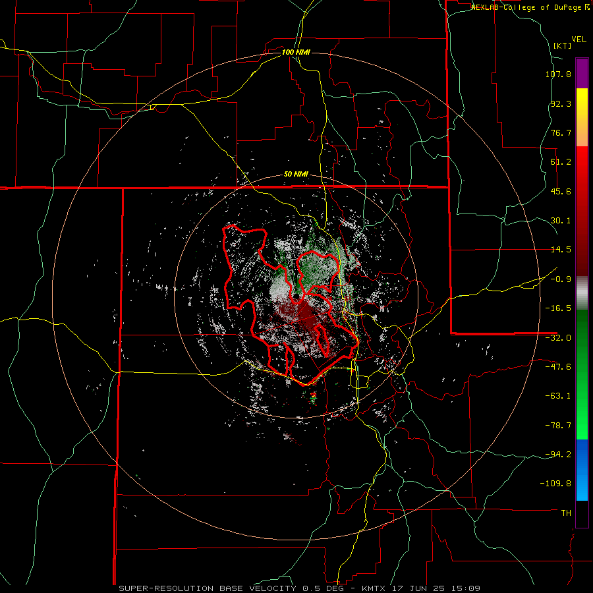Click the 30.1 legend value
This screenshot has height=593, width=593.
[561, 221]
